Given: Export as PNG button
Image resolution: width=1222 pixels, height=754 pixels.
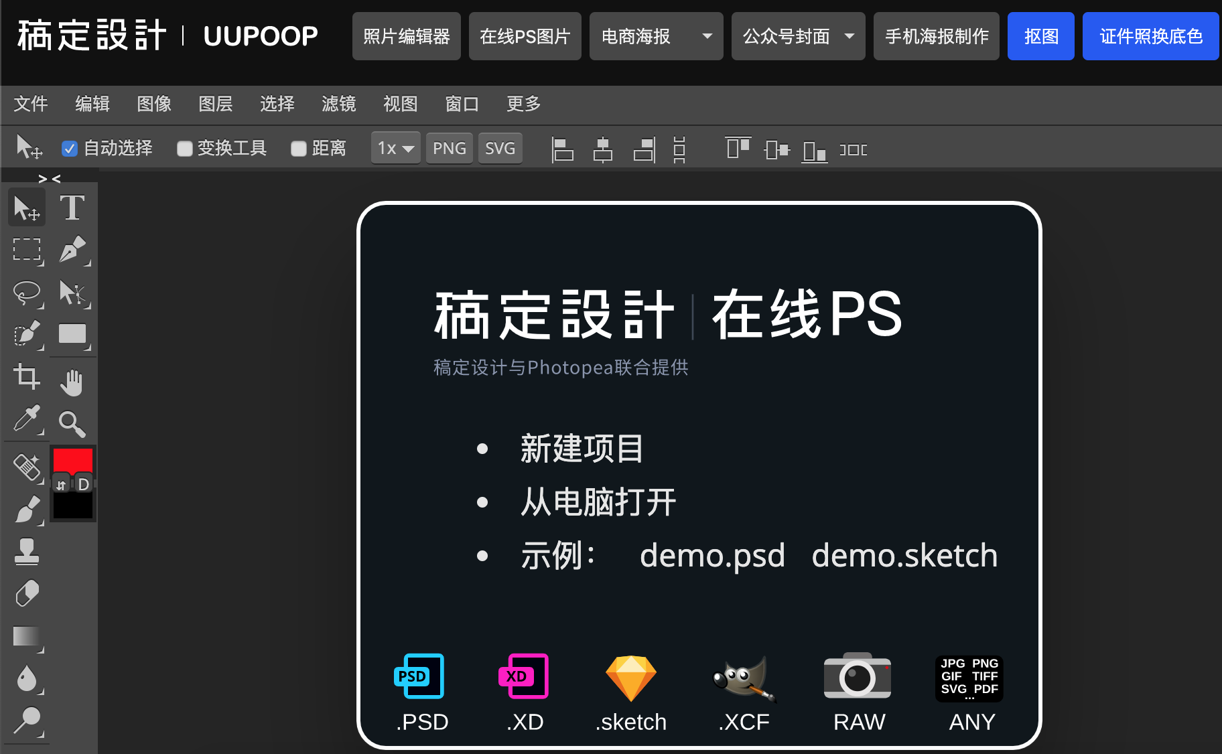Looking at the screenshot, I should (450, 148).
